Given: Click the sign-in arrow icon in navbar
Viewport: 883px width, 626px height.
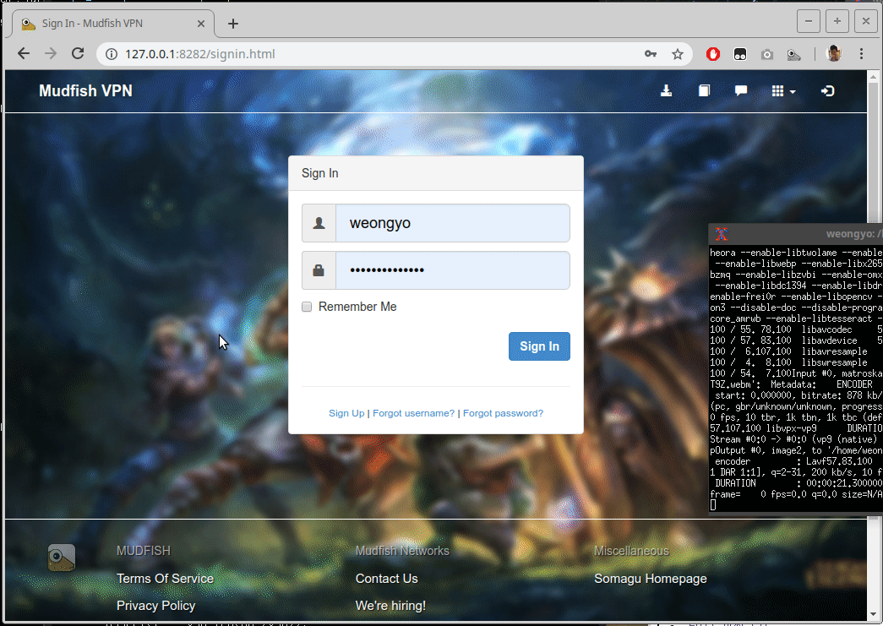Looking at the screenshot, I should 827,91.
